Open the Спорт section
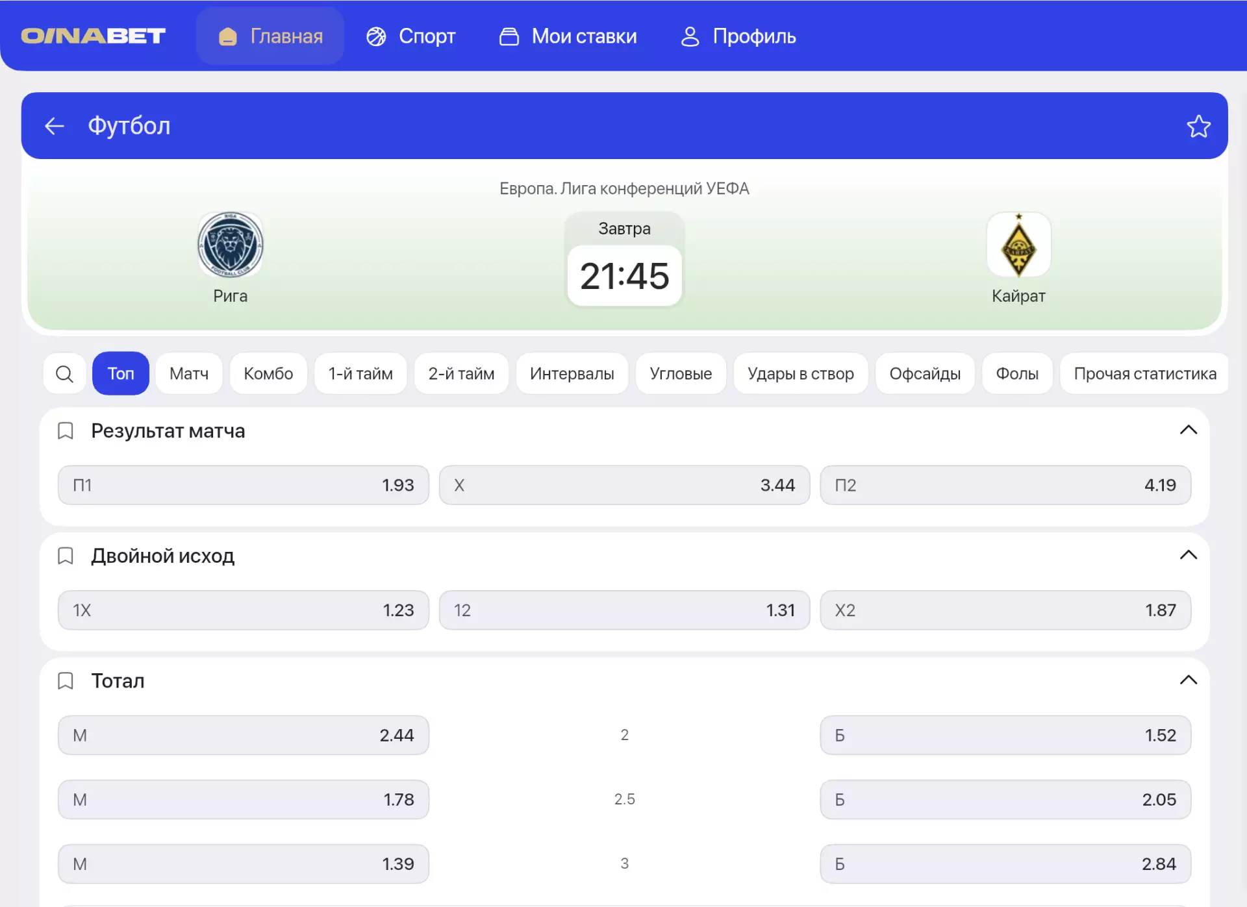Image resolution: width=1247 pixels, height=907 pixels. (x=411, y=36)
